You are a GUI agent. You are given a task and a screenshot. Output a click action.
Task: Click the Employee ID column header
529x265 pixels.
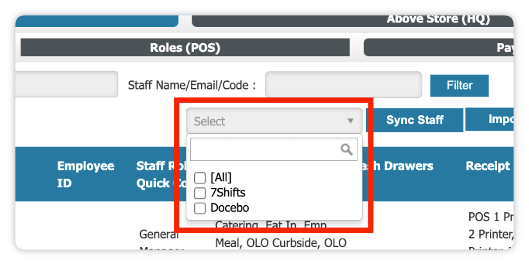(x=85, y=174)
